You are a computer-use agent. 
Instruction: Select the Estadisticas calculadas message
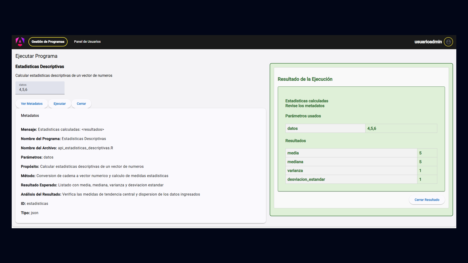tap(307, 101)
